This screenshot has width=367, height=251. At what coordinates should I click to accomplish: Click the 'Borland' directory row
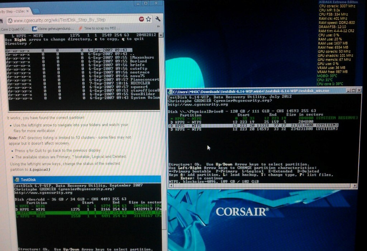pyautogui.click(x=77, y=61)
